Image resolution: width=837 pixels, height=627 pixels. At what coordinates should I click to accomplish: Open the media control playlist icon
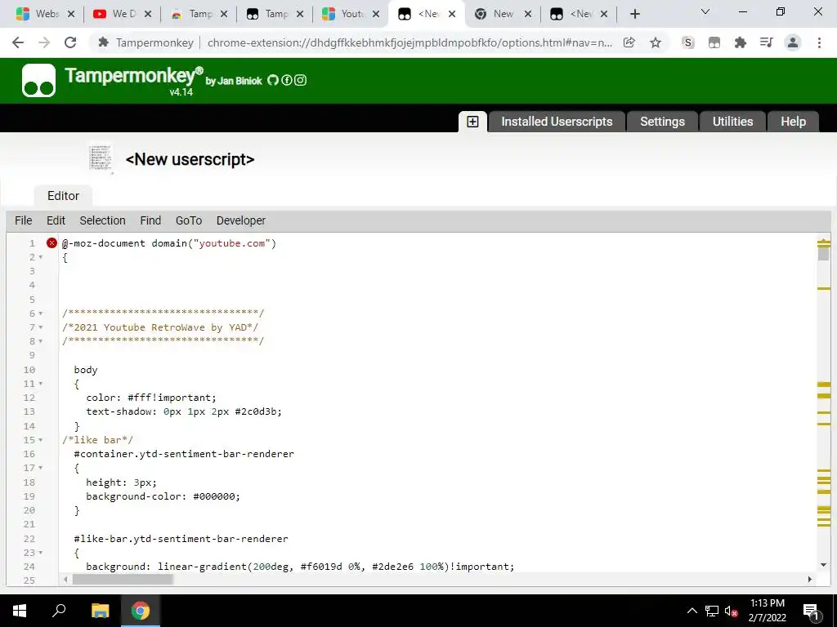(767, 42)
